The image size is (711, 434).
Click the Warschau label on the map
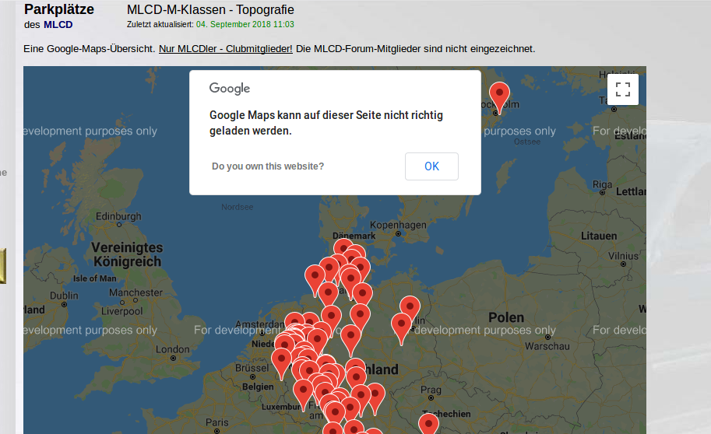[x=547, y=346]
